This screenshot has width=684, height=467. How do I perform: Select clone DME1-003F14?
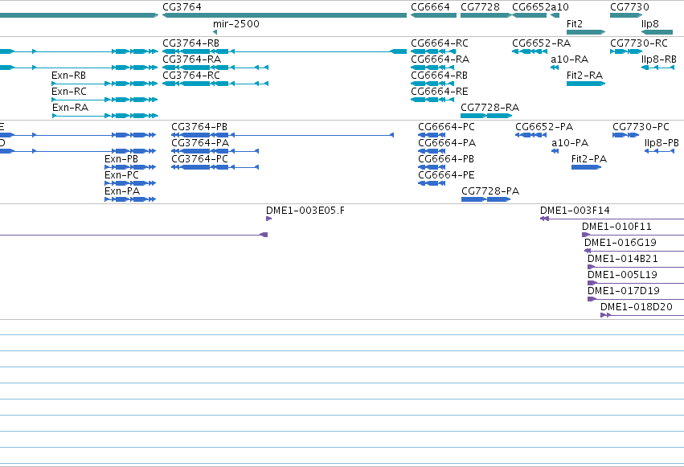coord(612,219)
